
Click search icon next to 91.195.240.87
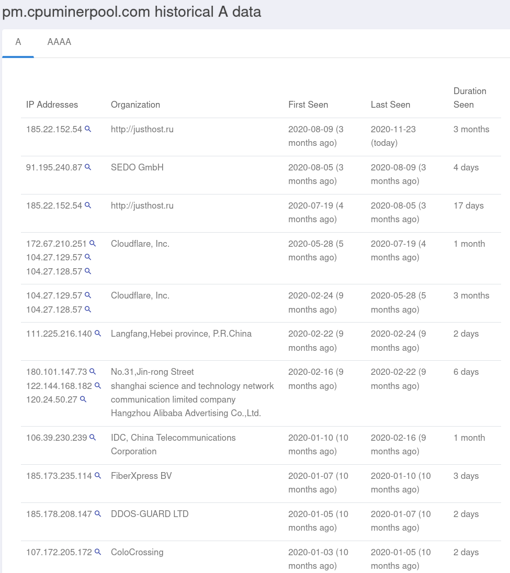(88, 167)
